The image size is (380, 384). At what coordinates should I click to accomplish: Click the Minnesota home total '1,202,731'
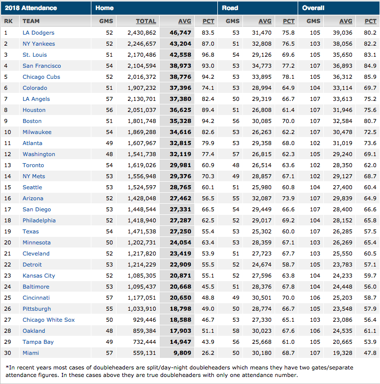click(x=142, y=242)
